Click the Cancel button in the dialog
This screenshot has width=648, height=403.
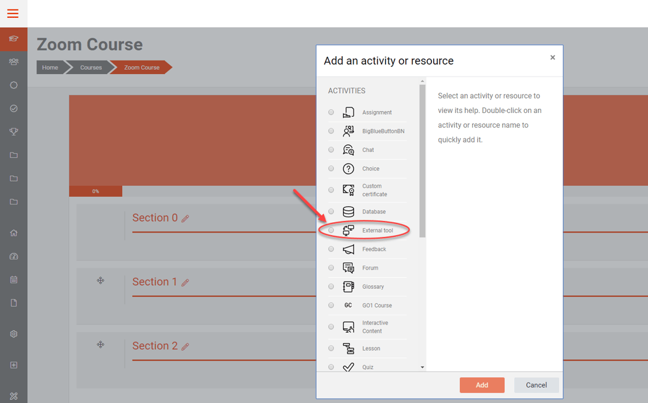[536, 384]
